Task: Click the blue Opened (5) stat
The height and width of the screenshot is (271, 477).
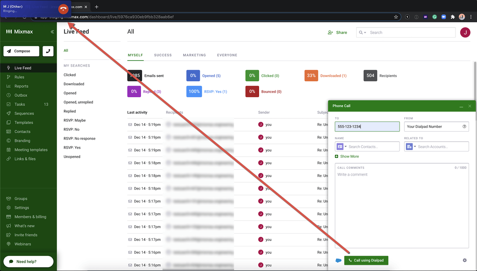Action: click(x=204, y=75)
